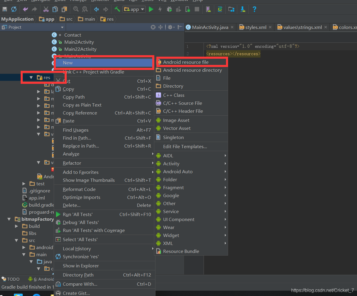Collapse the res folder tree arrow
The width and height of the screenshot is (357, 296).
tap(31, 78)
